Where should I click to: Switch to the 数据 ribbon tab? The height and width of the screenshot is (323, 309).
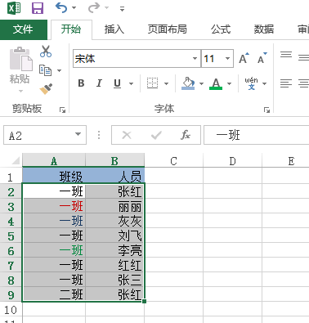(x=264, y=29)
